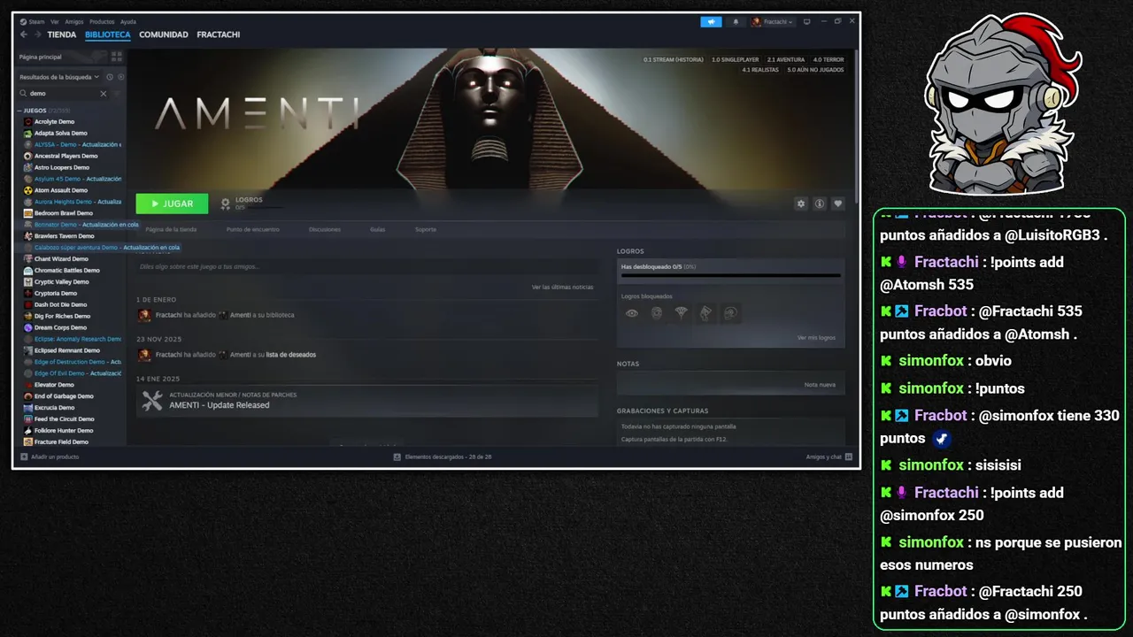Open game settings gear icon
This screenshot has width=1133, height=637.
tap(801, 203)
